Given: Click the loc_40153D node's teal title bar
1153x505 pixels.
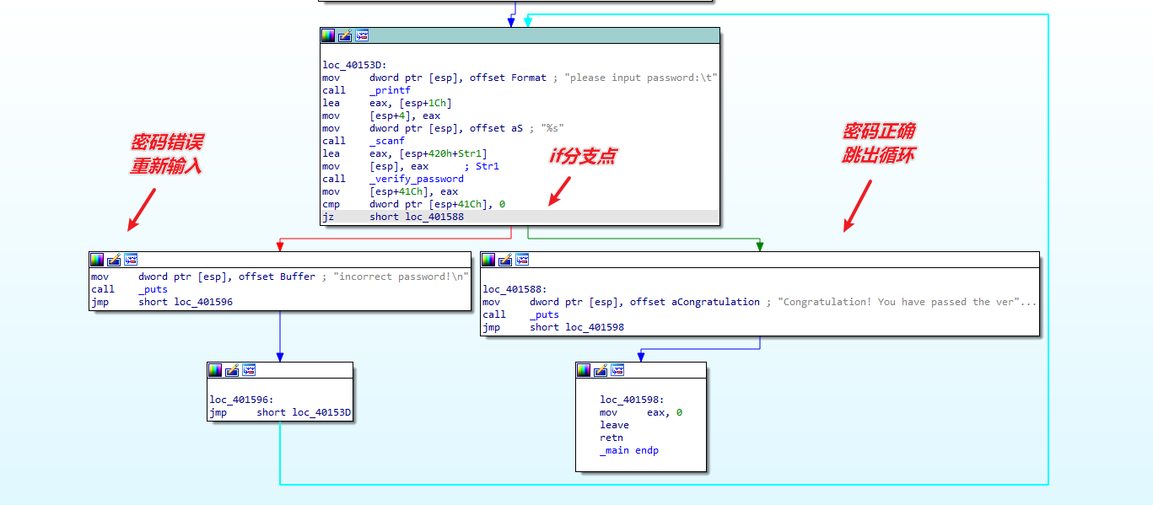Looking at the screenshot, I should 520,35.
